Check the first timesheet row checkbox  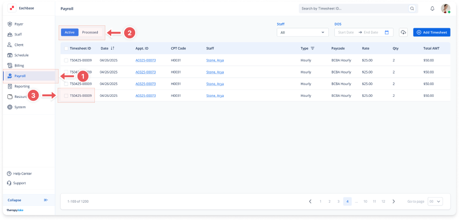click(x=66, y=60)
